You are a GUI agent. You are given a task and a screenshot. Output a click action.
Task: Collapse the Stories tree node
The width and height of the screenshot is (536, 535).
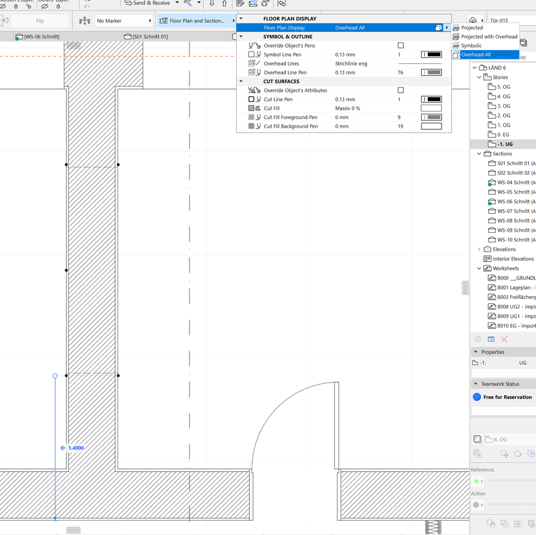click(479, 77)
